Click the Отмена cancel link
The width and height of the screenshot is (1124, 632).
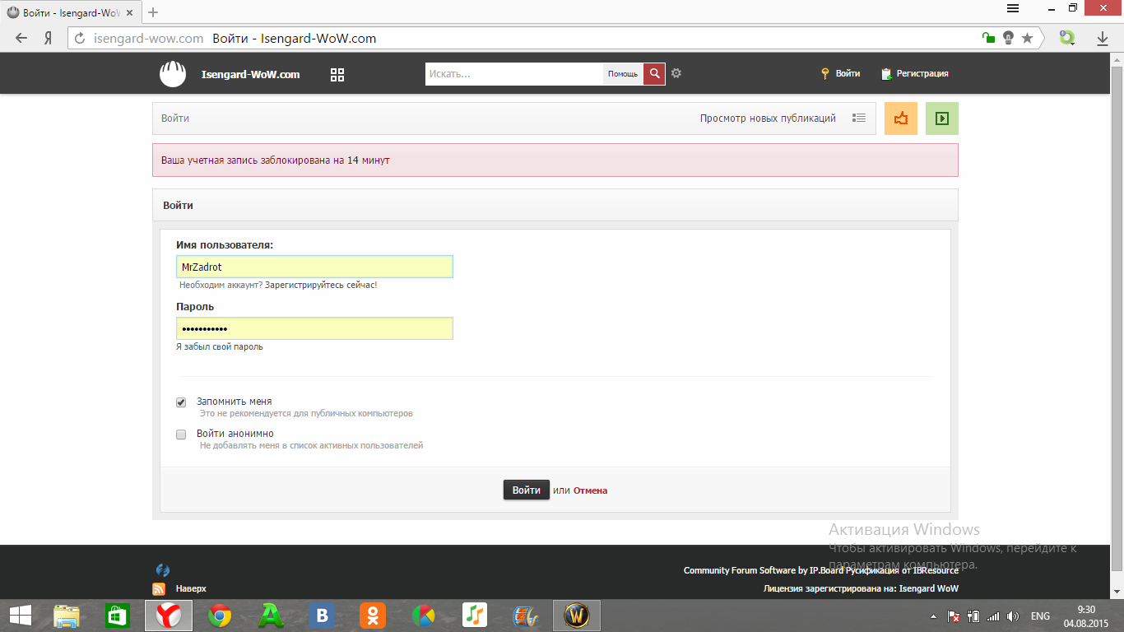pos(590,490)
